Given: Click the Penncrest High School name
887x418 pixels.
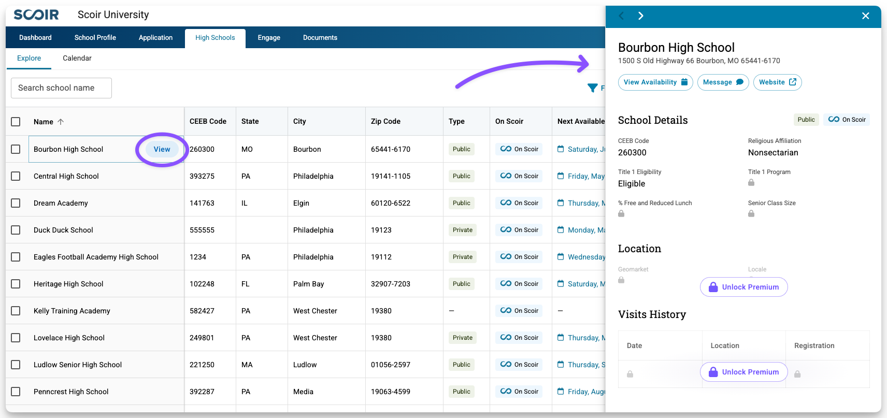Looking at the screenshot, I should point(71,392).
